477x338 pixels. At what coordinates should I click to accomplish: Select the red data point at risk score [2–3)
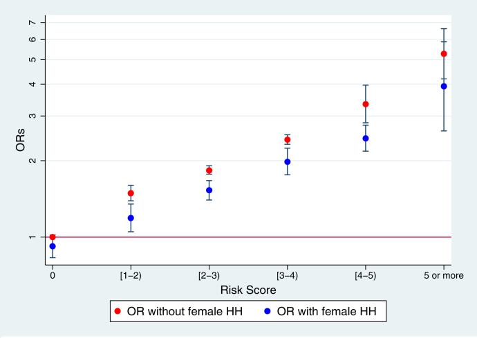[209, 170]
